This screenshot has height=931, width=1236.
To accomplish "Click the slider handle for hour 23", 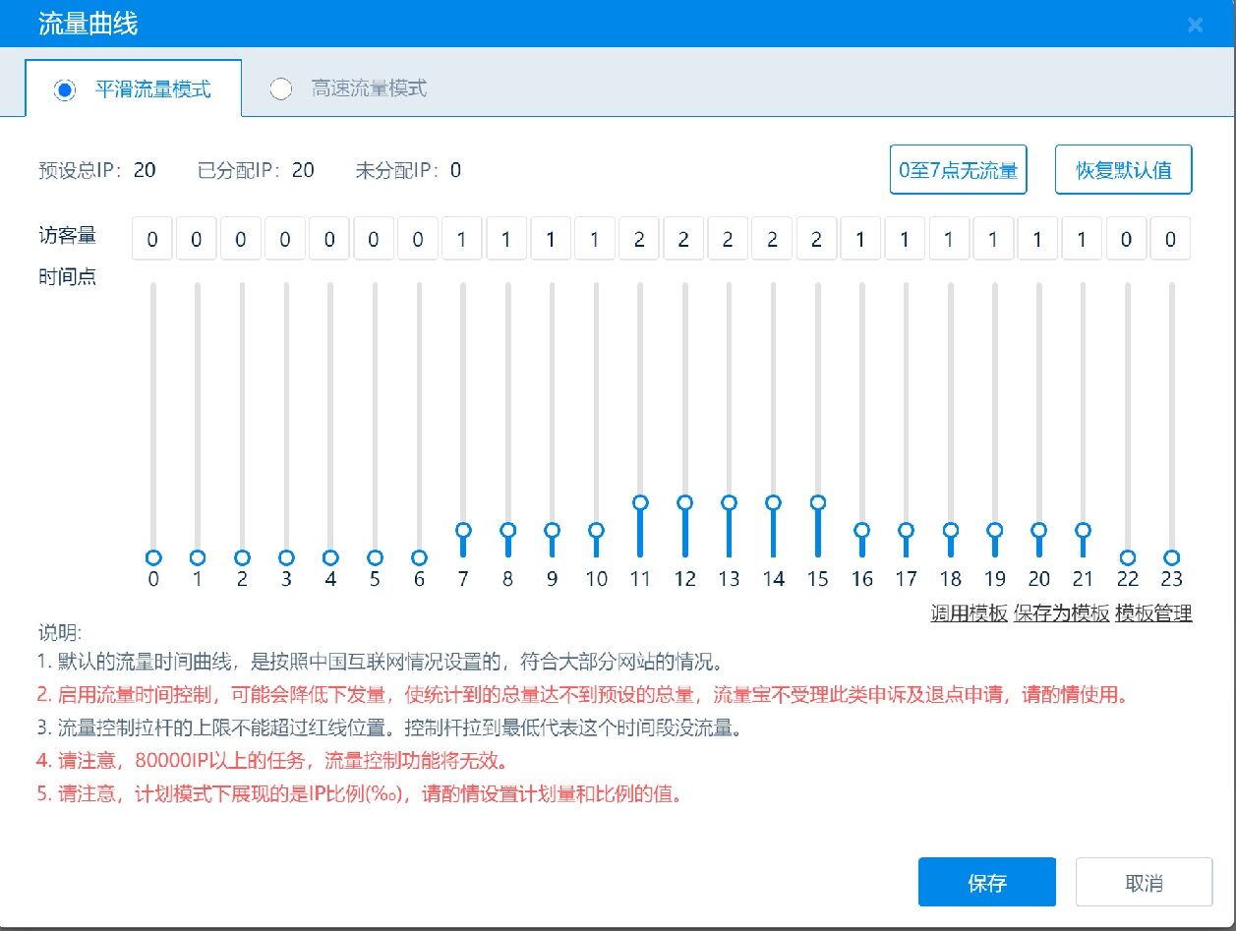I will click(1171, 557).
